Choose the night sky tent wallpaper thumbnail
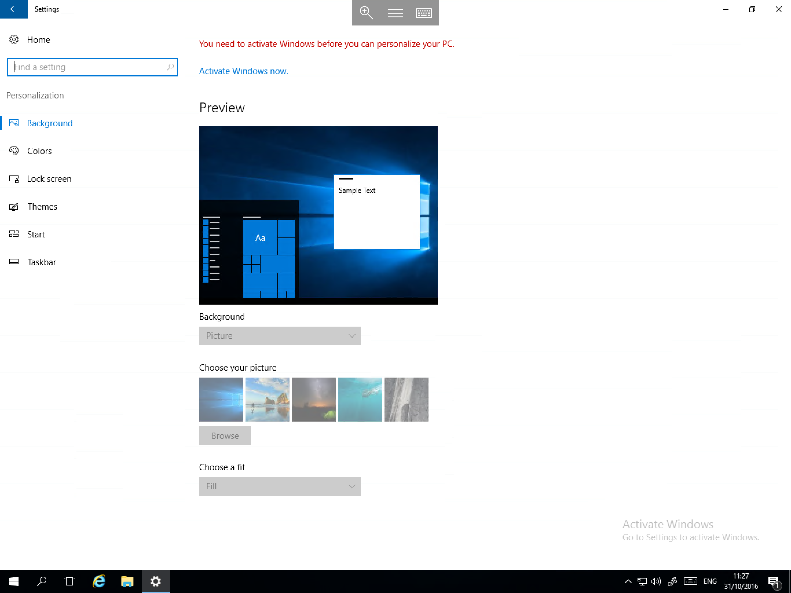 point(314,400)
